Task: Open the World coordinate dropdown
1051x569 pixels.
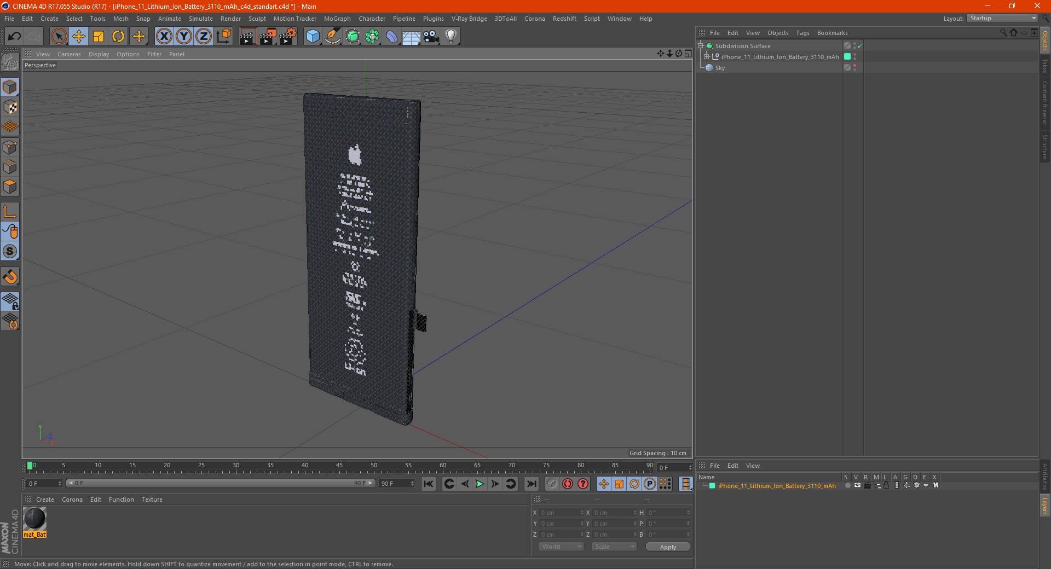Action: point(561,547)
